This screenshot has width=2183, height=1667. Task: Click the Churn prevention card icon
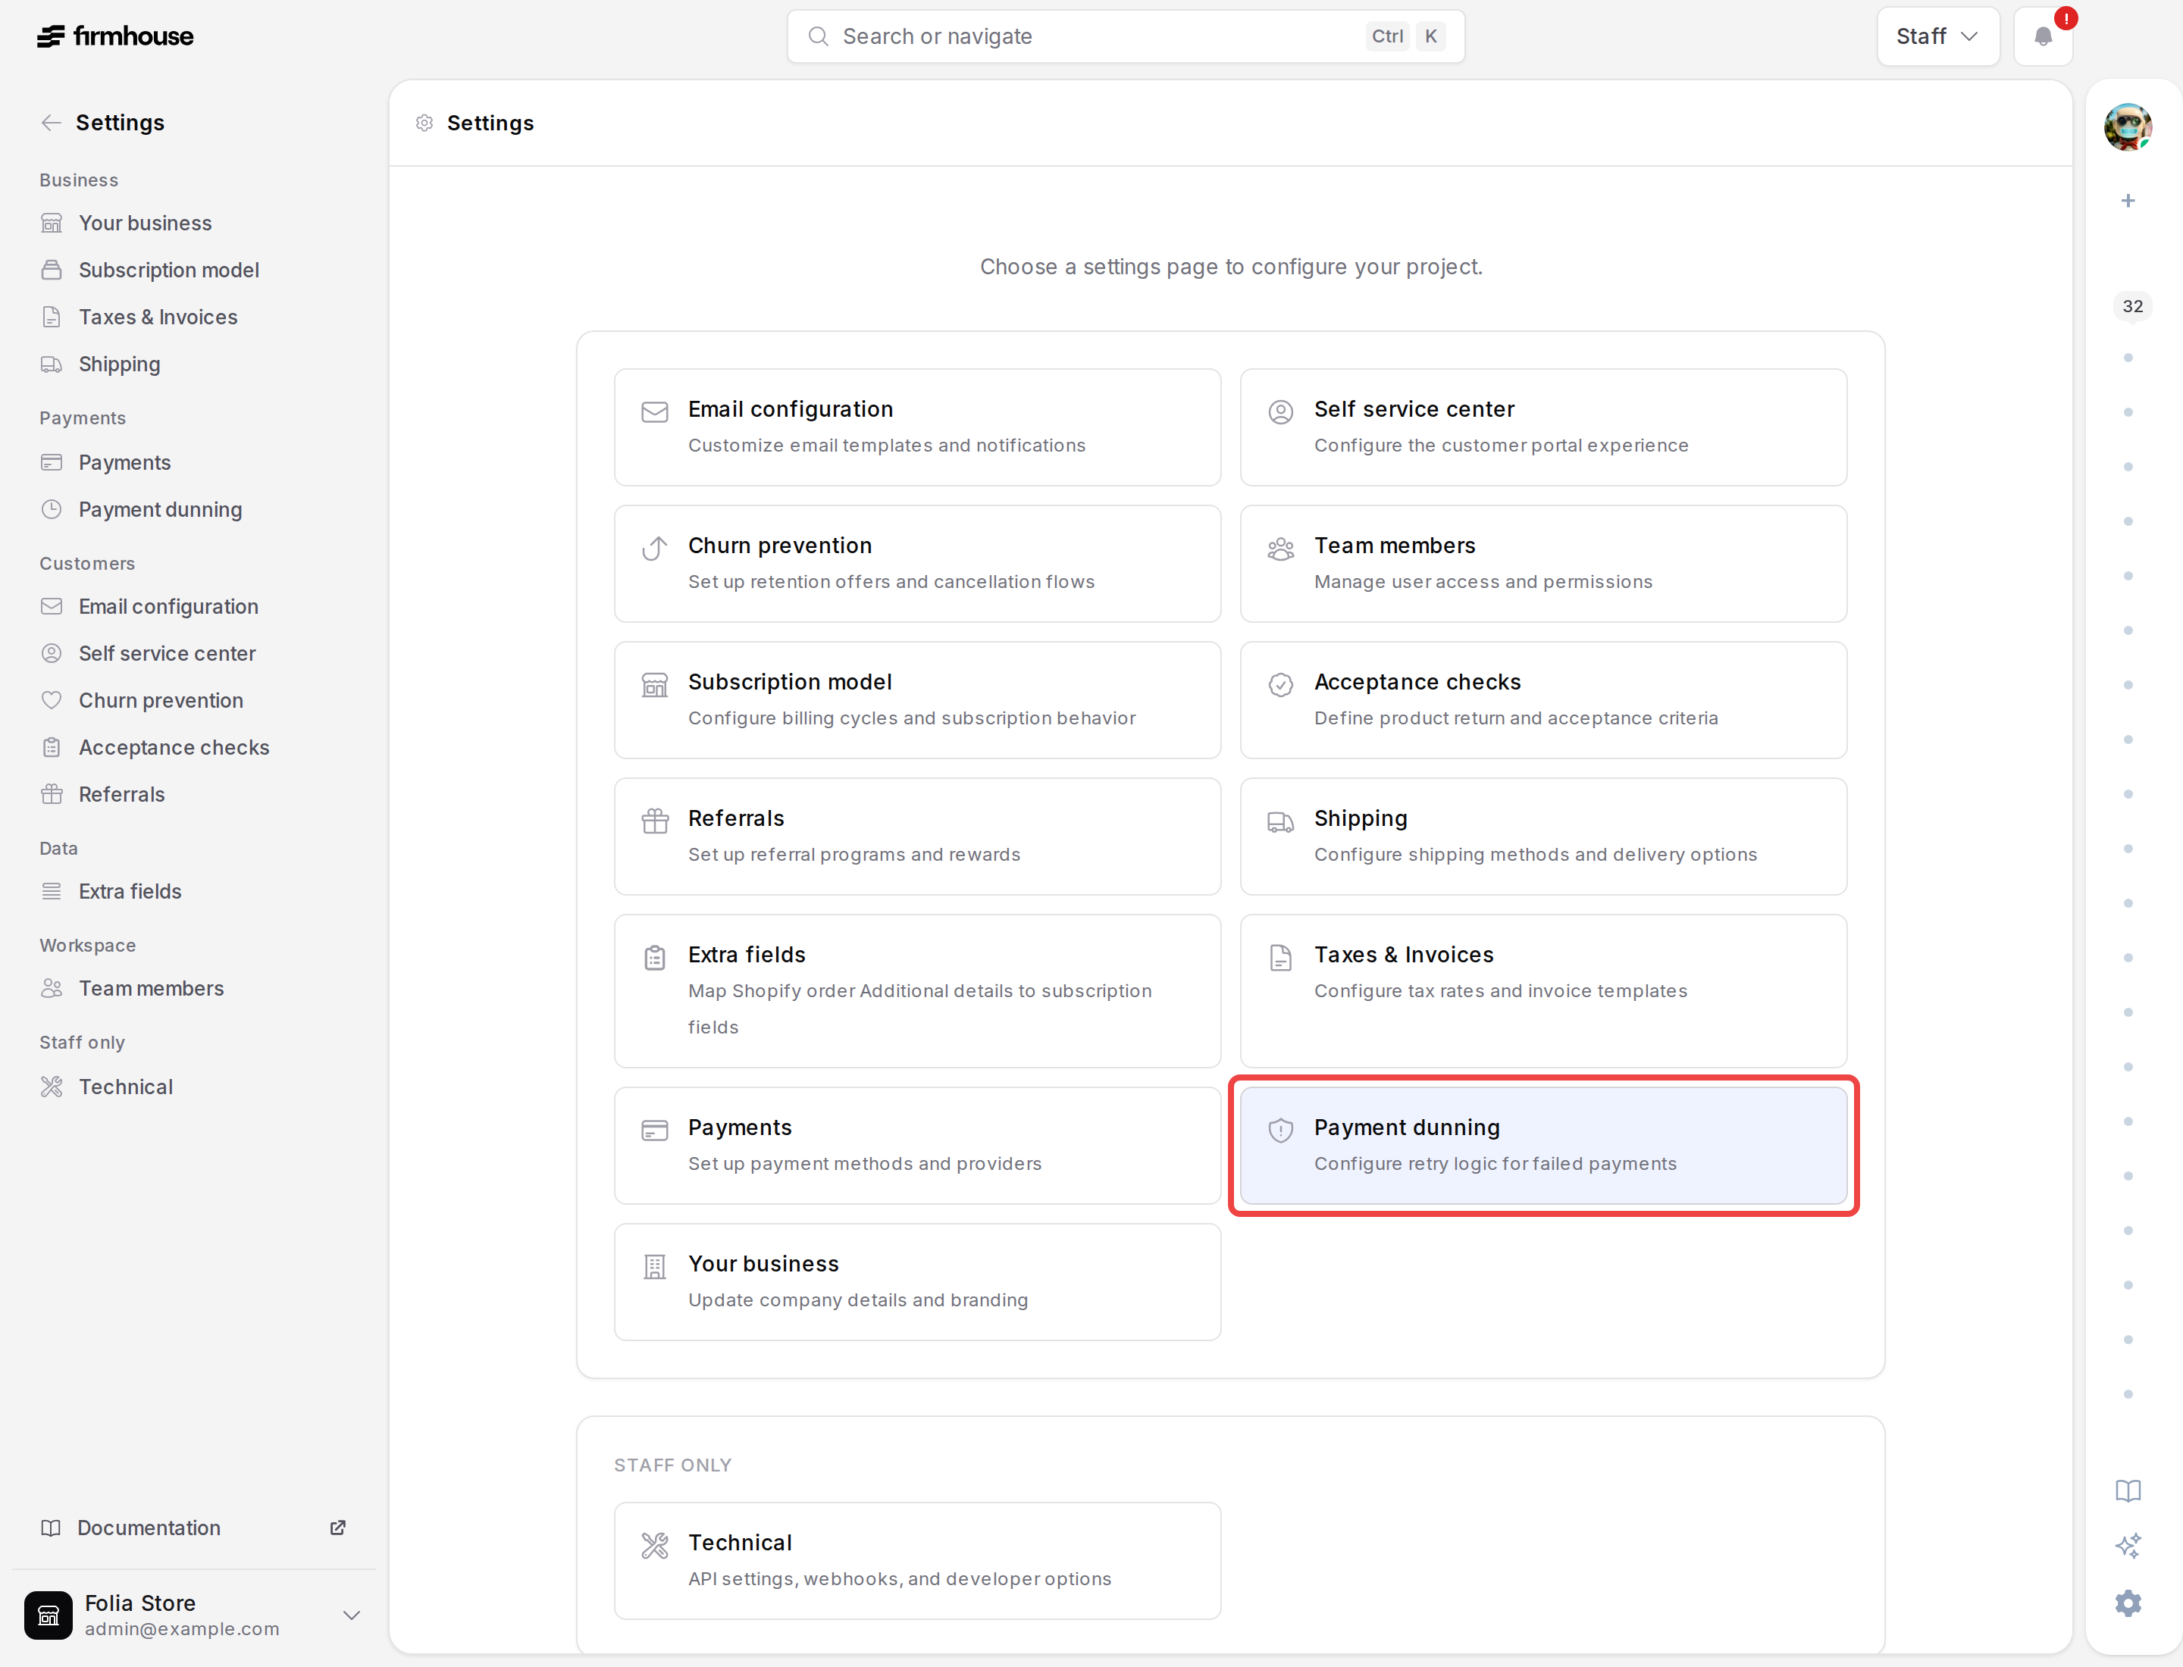coord(655,548)
